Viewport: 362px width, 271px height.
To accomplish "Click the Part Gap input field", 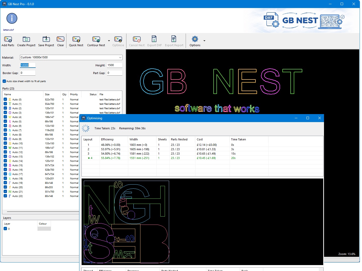I will pyautogui.click(x=114, y=73).
